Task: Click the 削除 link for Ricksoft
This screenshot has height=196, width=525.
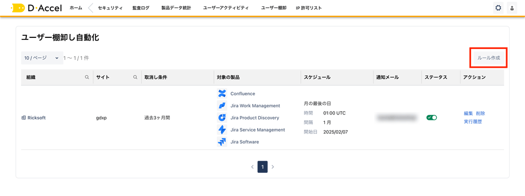Action: tap(480, 114)
